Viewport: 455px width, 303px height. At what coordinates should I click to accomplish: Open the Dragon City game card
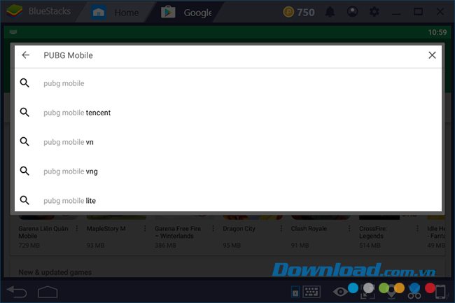pos(253,232)
